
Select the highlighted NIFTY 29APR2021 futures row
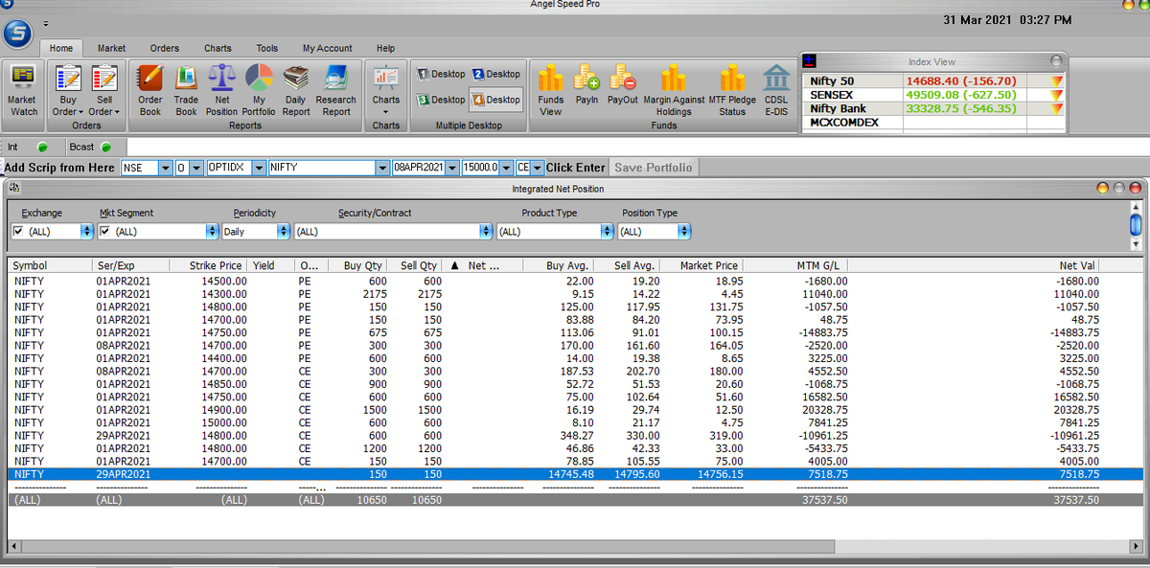575,474
